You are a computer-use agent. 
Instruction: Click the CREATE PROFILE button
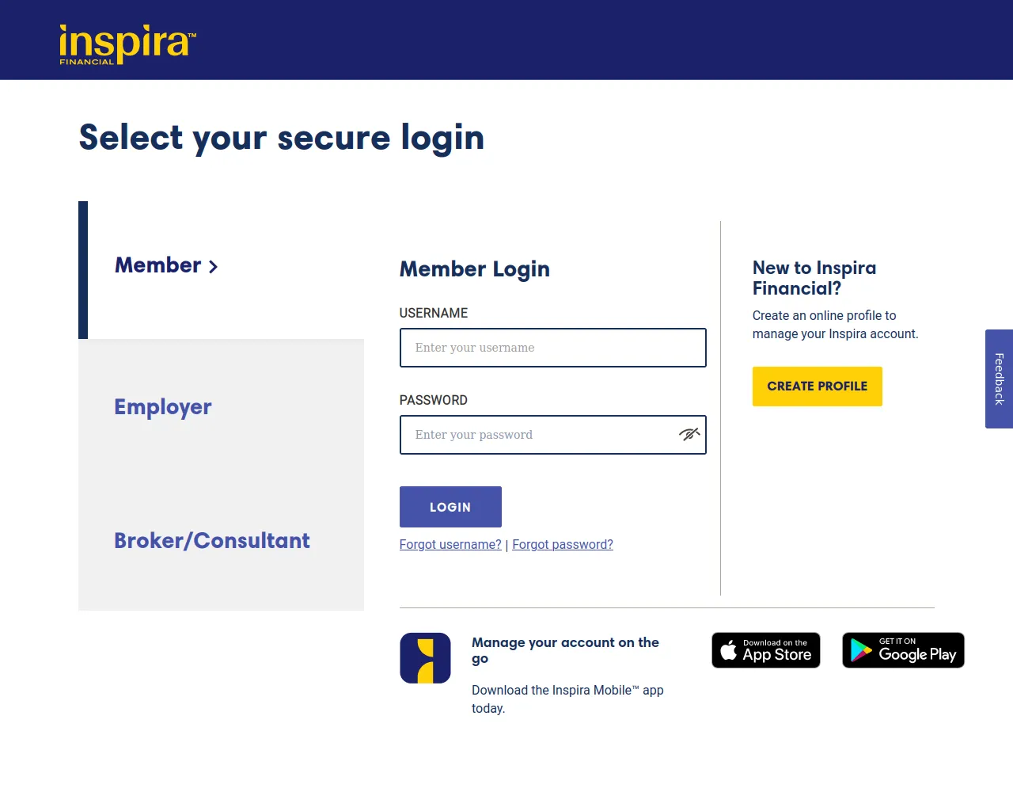pos(817,386)
